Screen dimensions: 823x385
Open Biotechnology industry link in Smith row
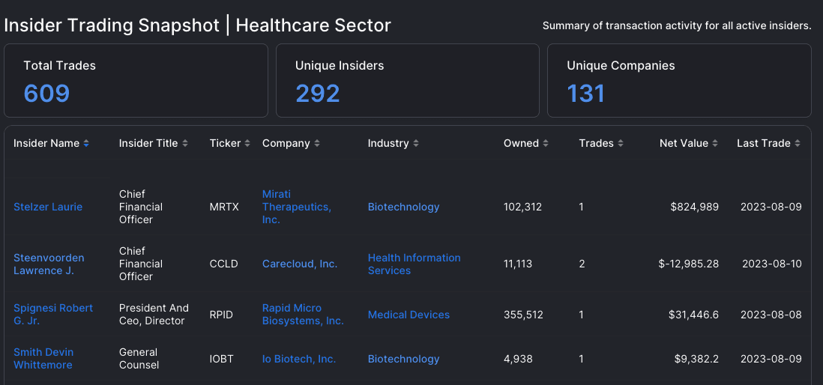(403, 359)
